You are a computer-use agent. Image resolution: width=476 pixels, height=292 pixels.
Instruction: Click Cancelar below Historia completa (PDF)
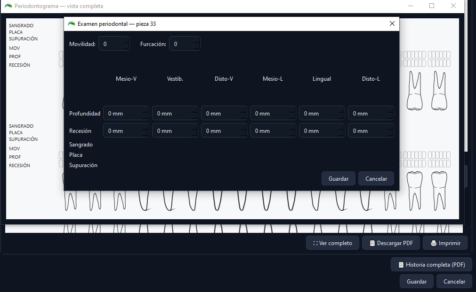pyautogui.click(x=454, y=281)
